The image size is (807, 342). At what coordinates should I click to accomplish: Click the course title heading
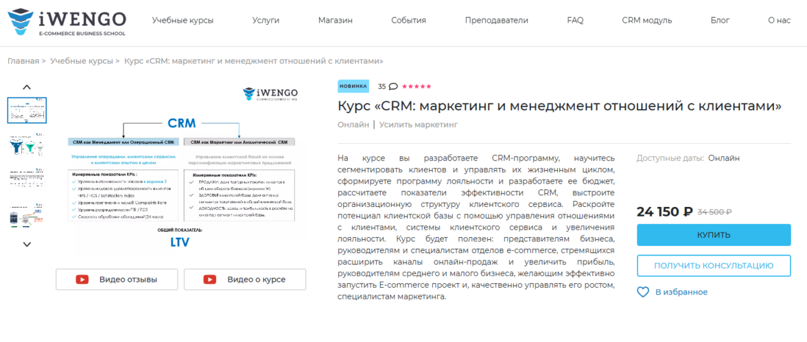coord(559,106)
